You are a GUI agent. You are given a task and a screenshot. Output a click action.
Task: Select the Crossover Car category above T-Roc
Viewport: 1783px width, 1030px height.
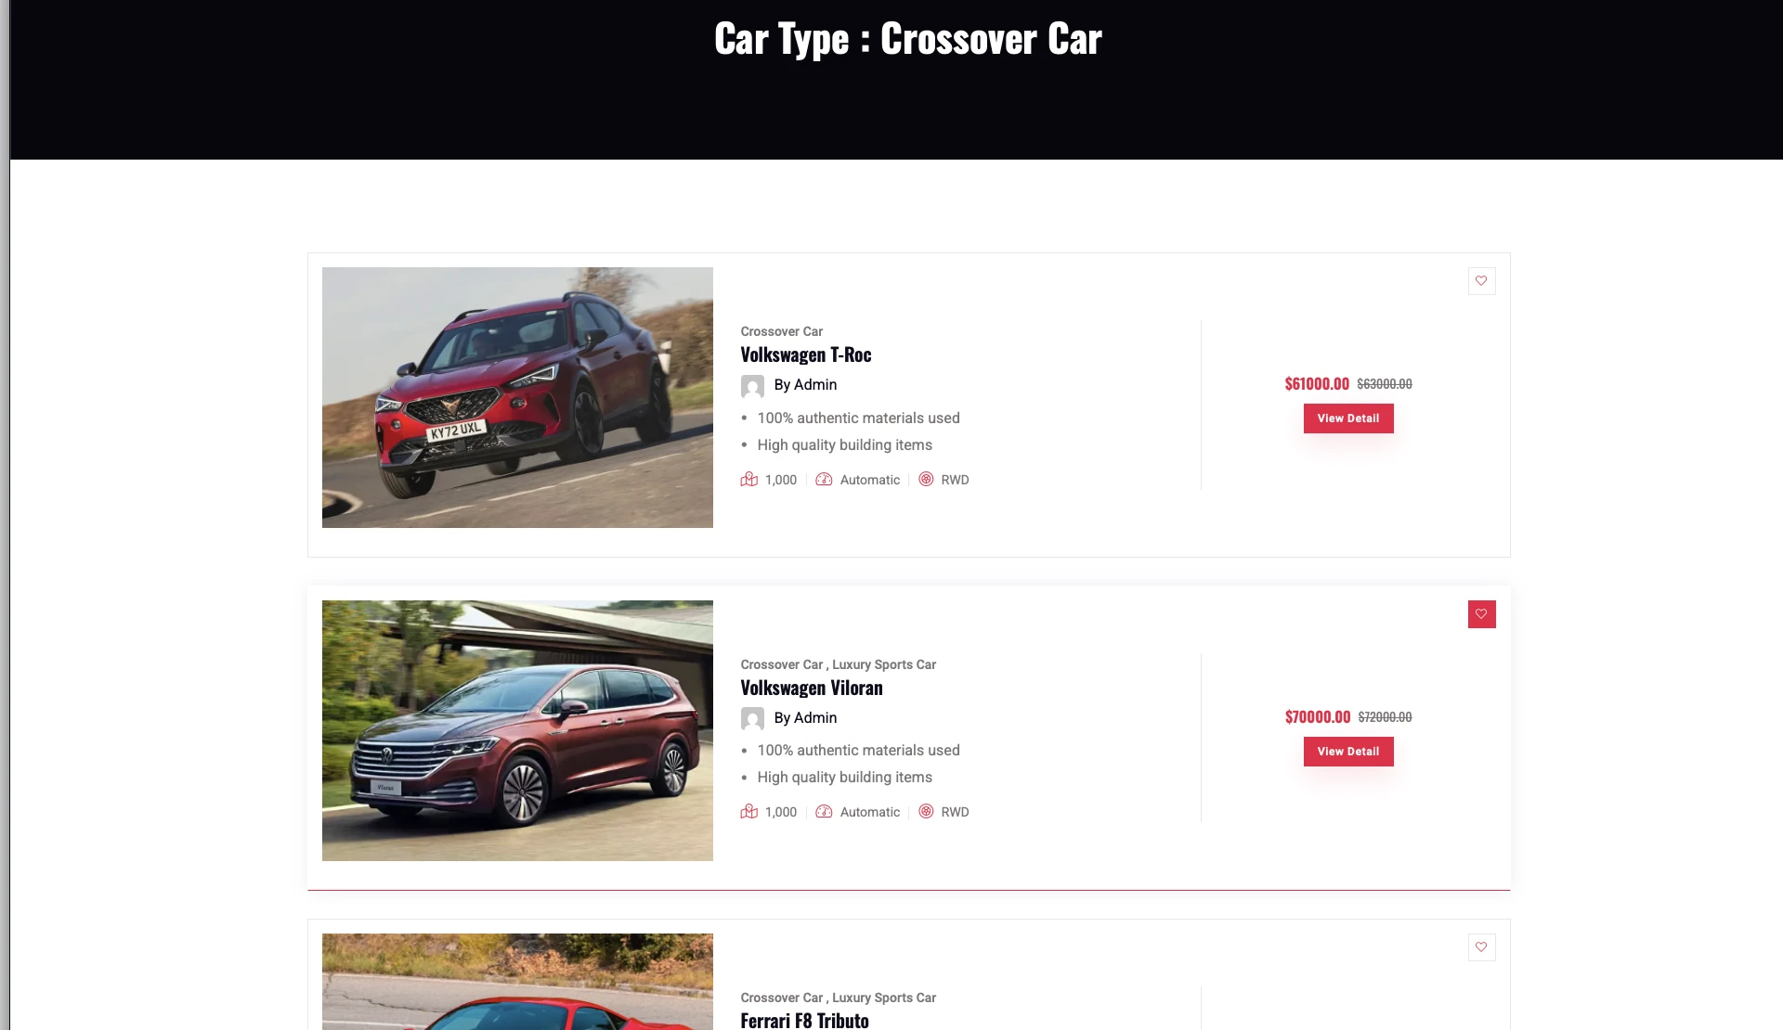click(x=782, y=331)
